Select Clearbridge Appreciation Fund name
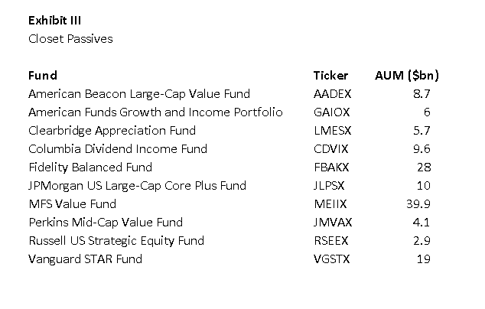485x309 pixels. [112, 131]
